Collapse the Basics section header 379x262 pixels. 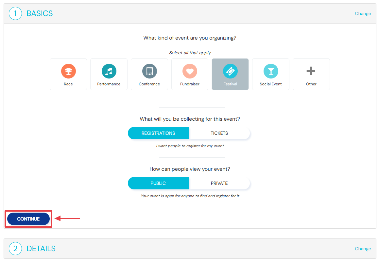point(190,13)
